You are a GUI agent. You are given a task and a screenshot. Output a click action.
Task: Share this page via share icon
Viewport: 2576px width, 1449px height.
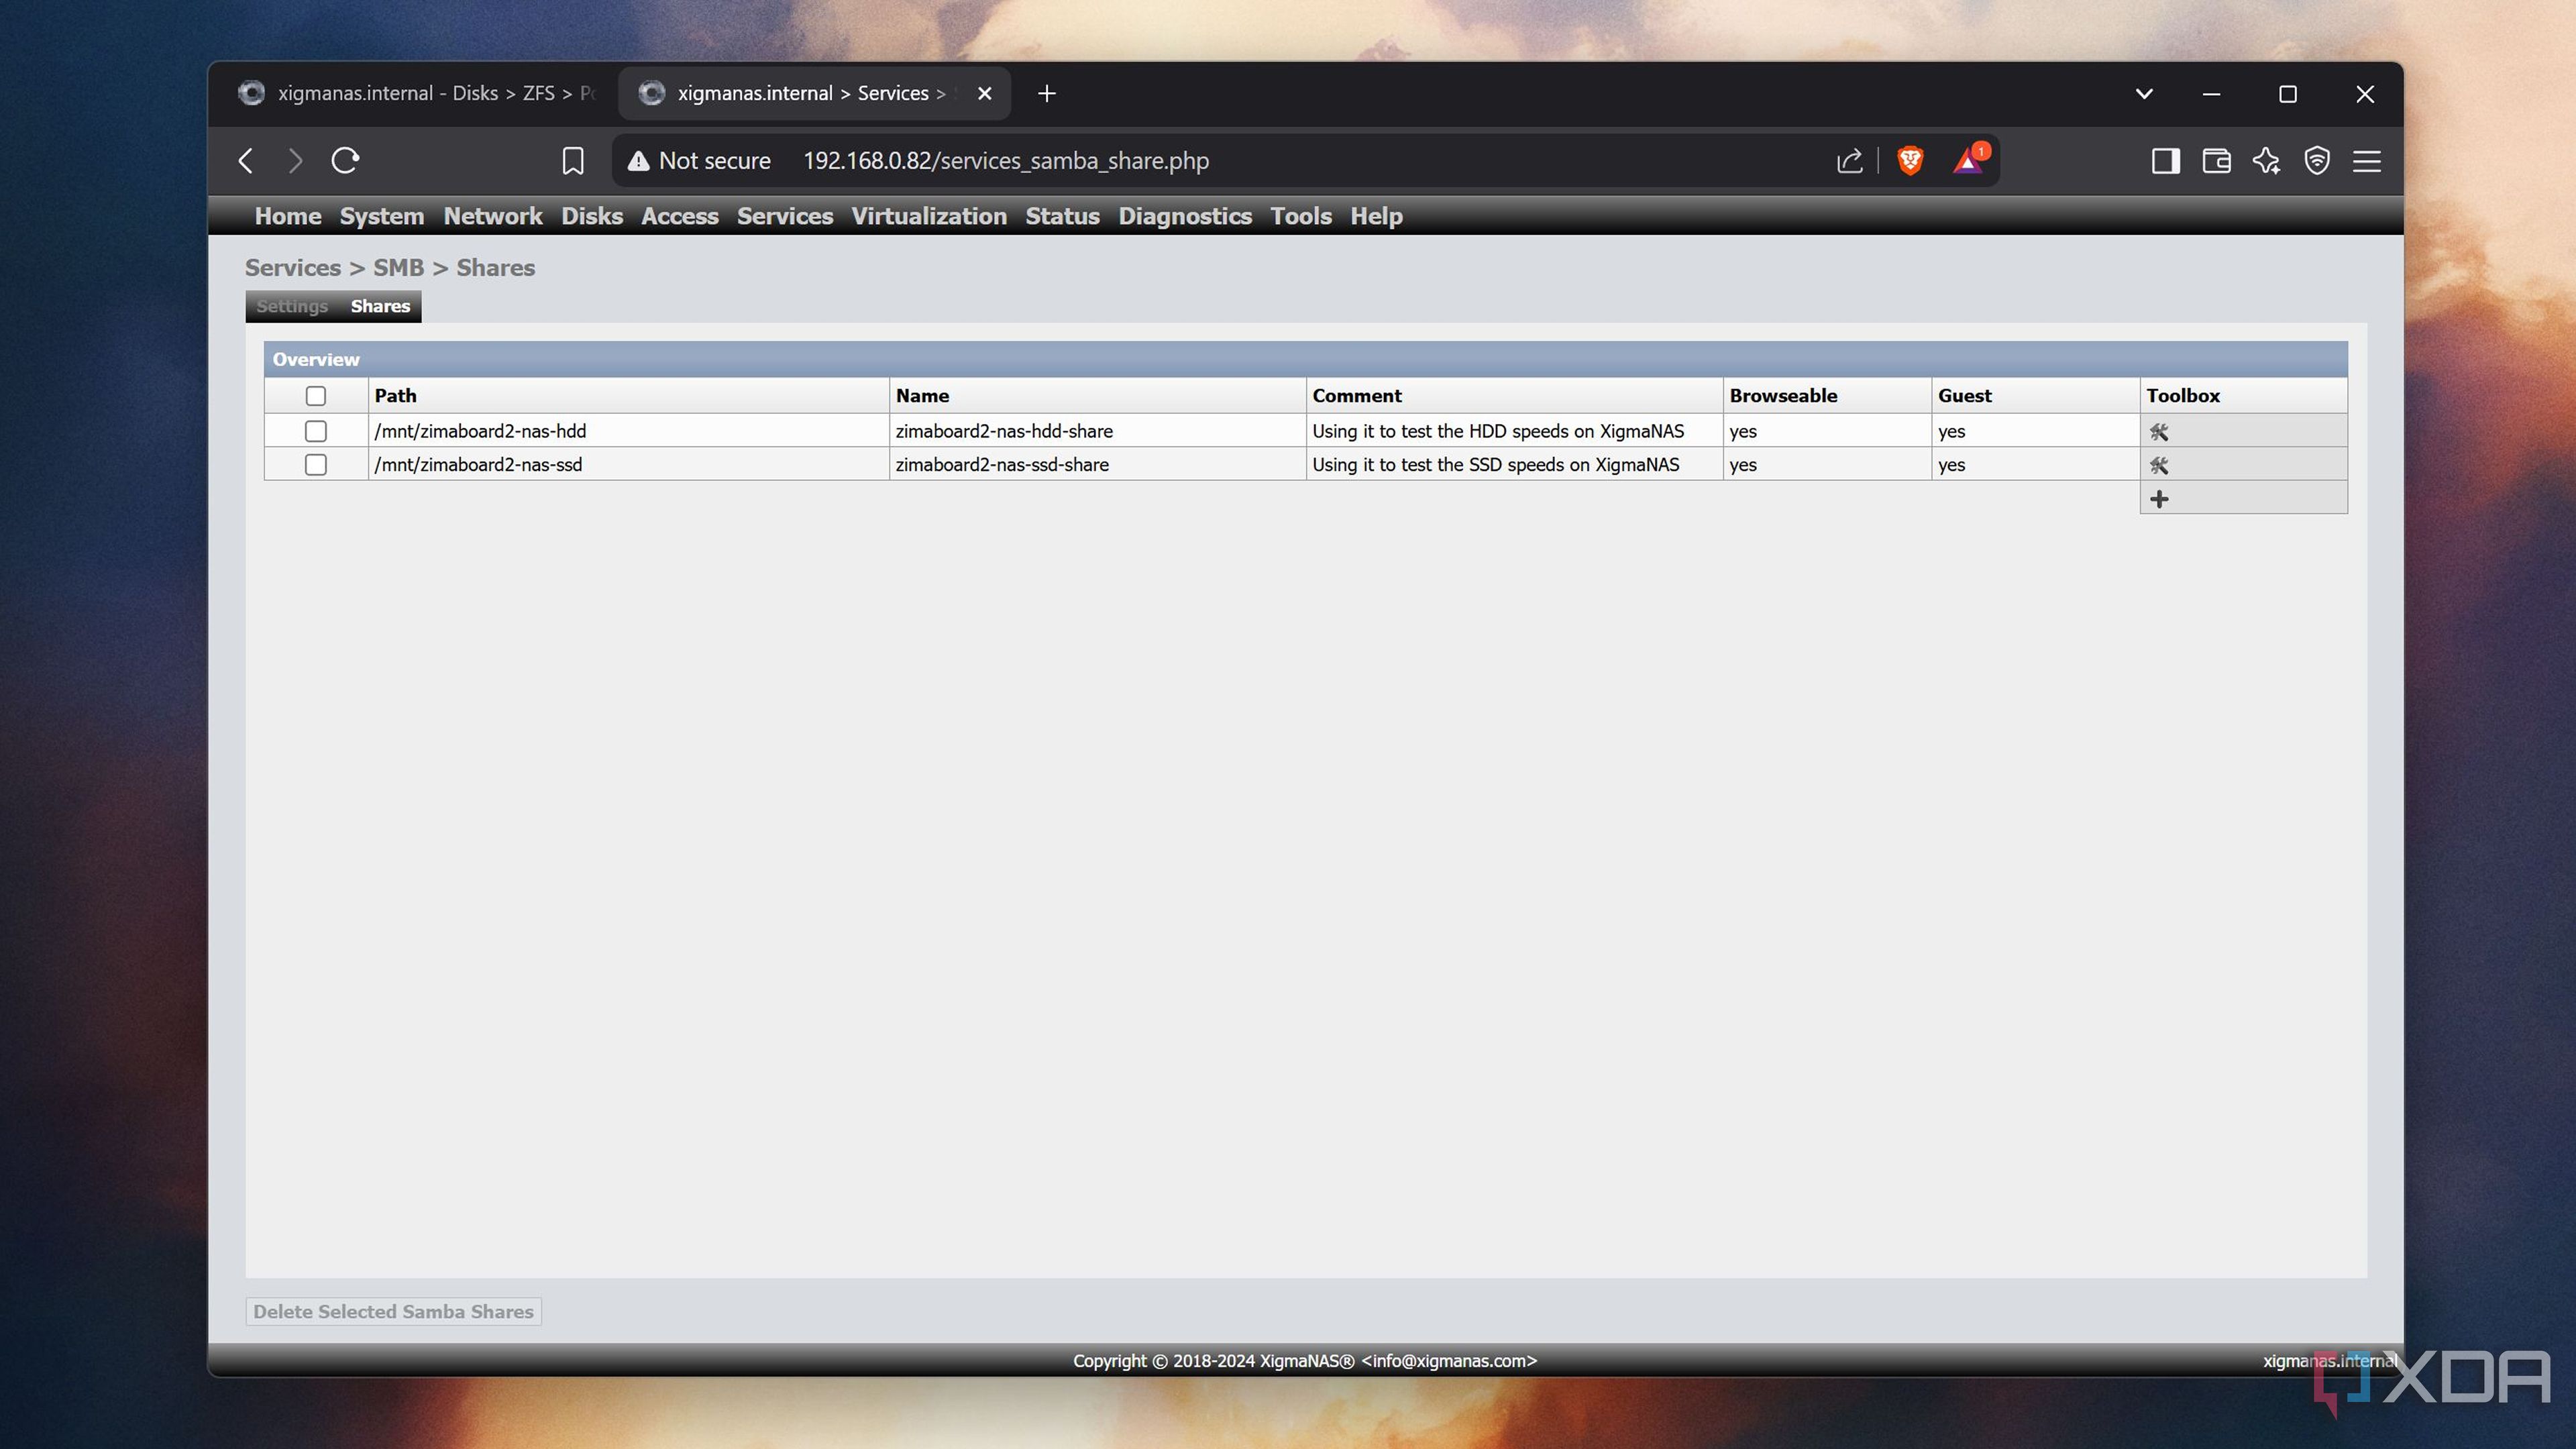tap(1849, 161)
